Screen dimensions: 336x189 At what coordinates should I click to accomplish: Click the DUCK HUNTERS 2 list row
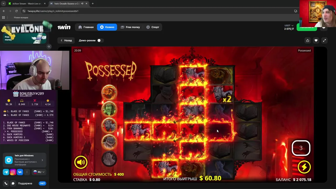tap(28, 137)
